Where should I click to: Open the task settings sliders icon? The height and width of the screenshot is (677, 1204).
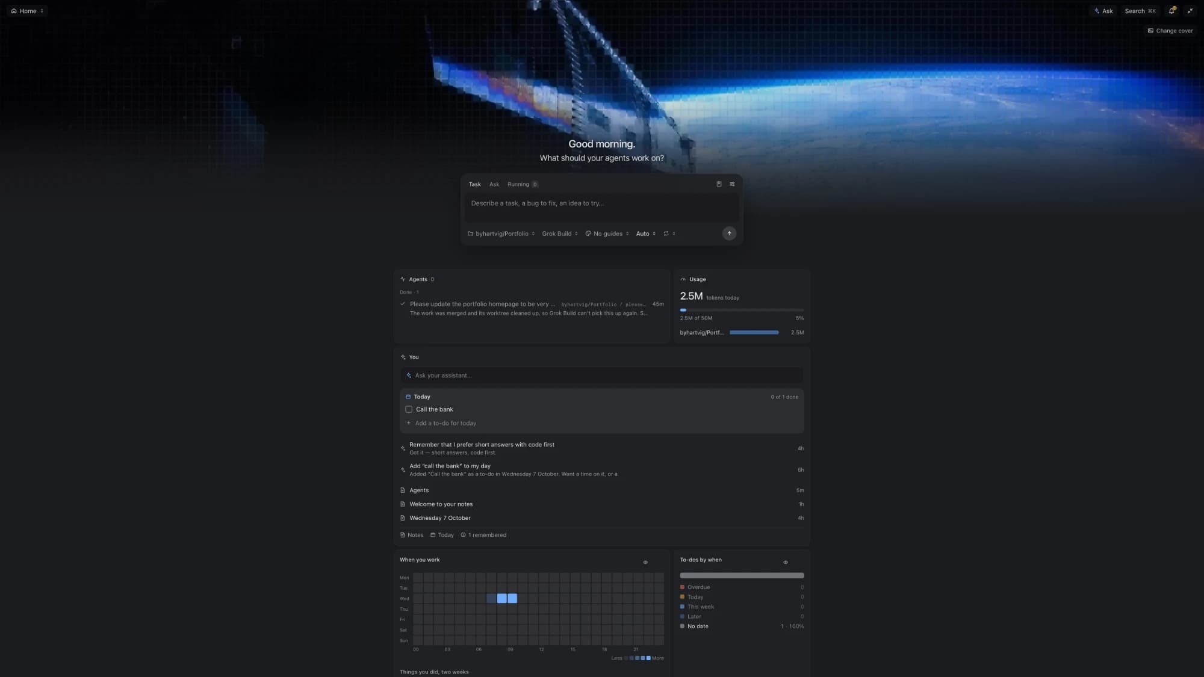point(732,184)
